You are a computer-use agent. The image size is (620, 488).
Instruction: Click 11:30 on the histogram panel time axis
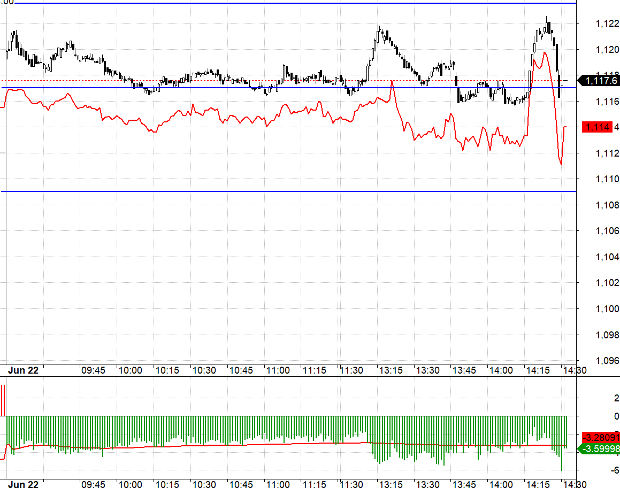(x=351, y=484)
